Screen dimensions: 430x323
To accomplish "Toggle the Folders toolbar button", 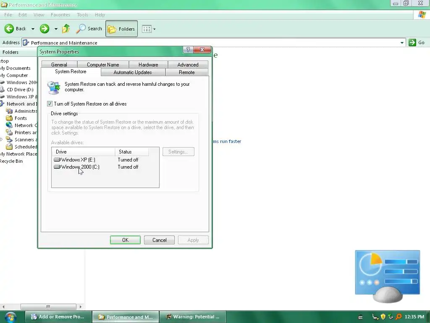I will coord(121,29).
